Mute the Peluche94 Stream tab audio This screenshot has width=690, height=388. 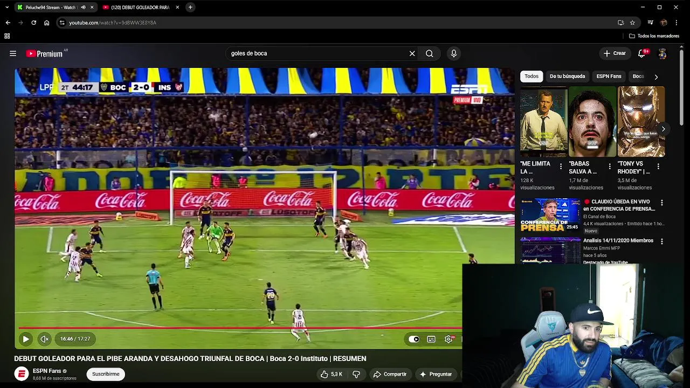click(x=83, y=8)
